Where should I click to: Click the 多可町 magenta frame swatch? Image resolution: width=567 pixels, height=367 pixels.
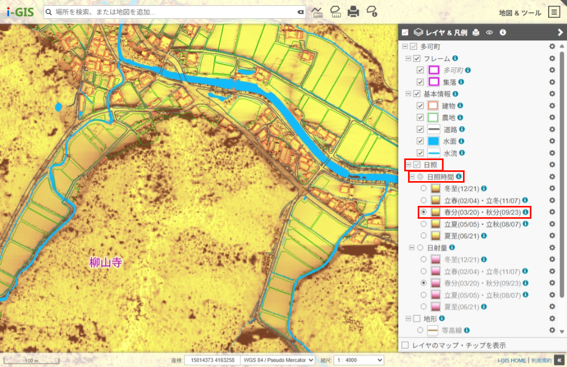[433, 70]
